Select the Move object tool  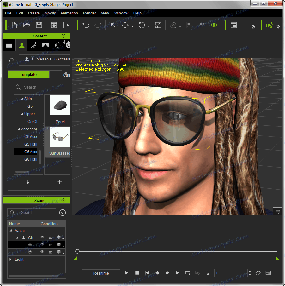[x=125, y=25]
